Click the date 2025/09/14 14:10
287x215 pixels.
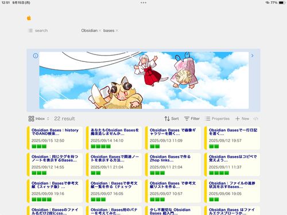(107, 140)
